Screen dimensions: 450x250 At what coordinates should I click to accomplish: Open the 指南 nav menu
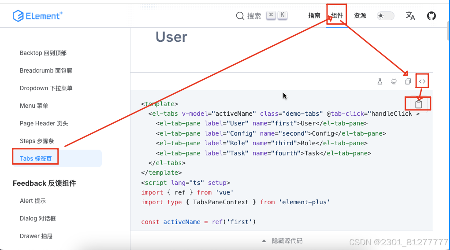pos(314,15)
